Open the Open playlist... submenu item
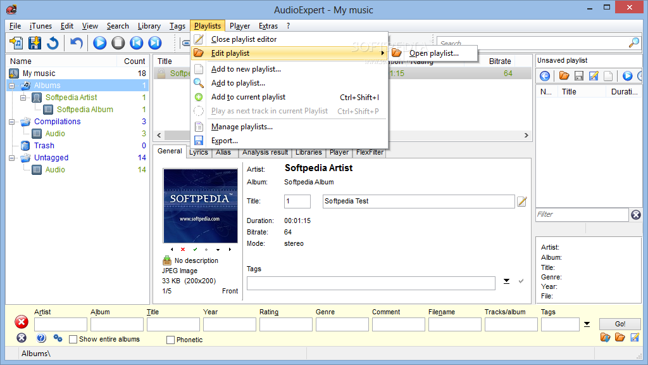 click(x=433, y=53)
